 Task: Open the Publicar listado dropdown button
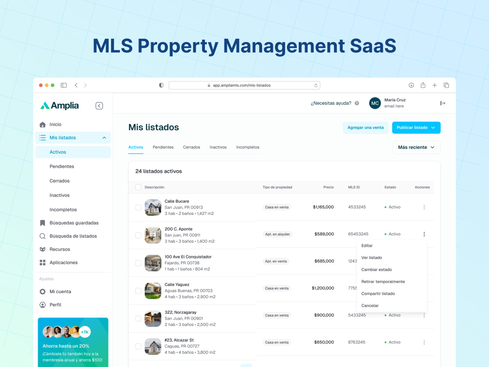[416, 128]
